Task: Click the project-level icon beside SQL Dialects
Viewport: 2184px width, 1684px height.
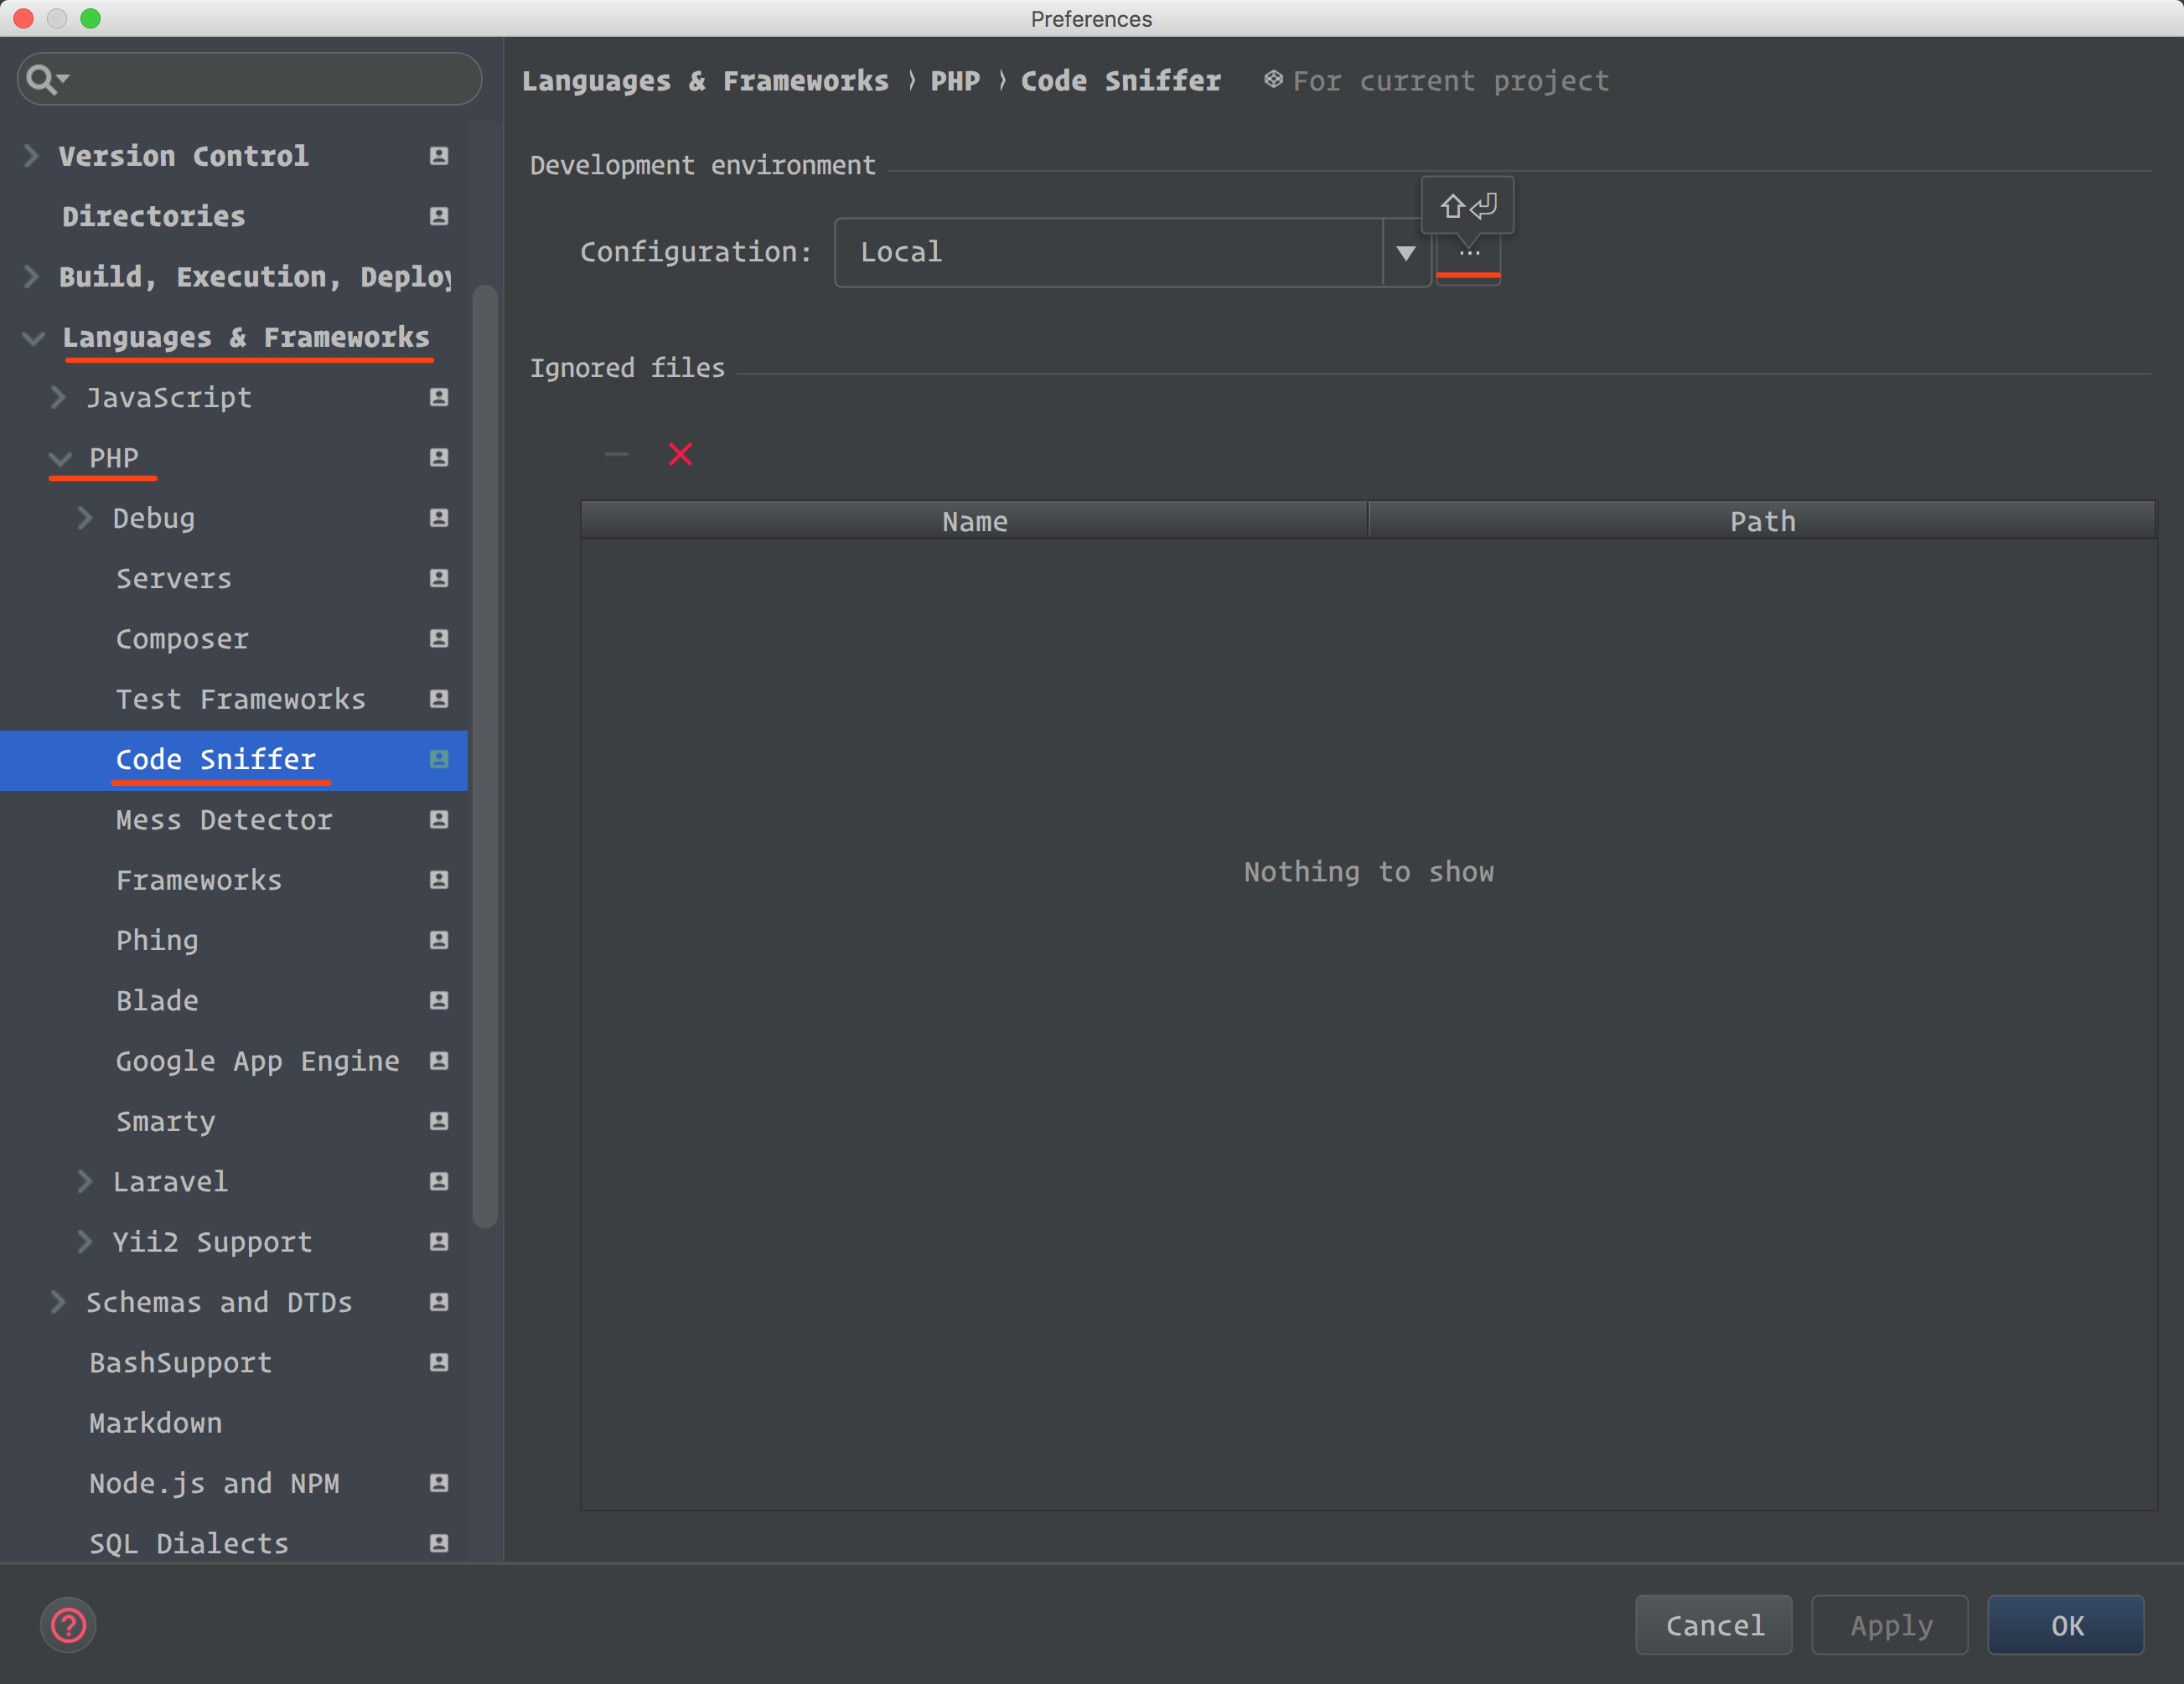Action: 438,1543
